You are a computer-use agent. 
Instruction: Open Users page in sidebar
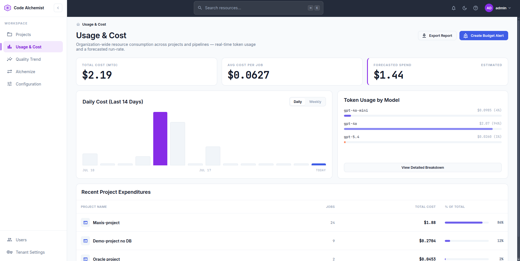click(33, 240)
